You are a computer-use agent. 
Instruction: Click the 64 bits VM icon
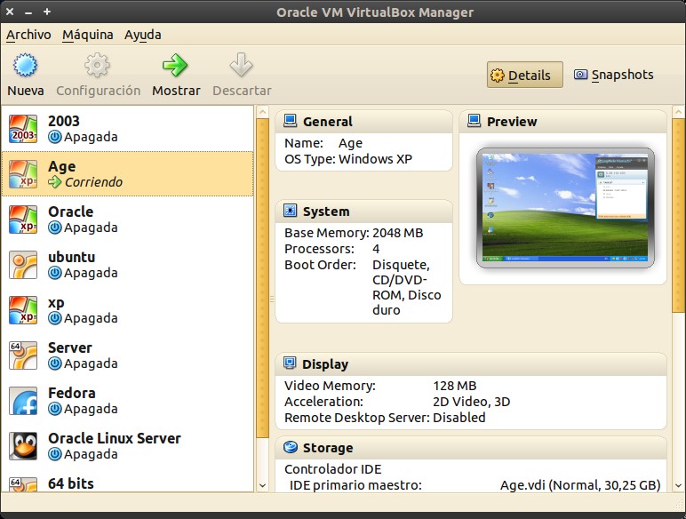coord(23,484)
